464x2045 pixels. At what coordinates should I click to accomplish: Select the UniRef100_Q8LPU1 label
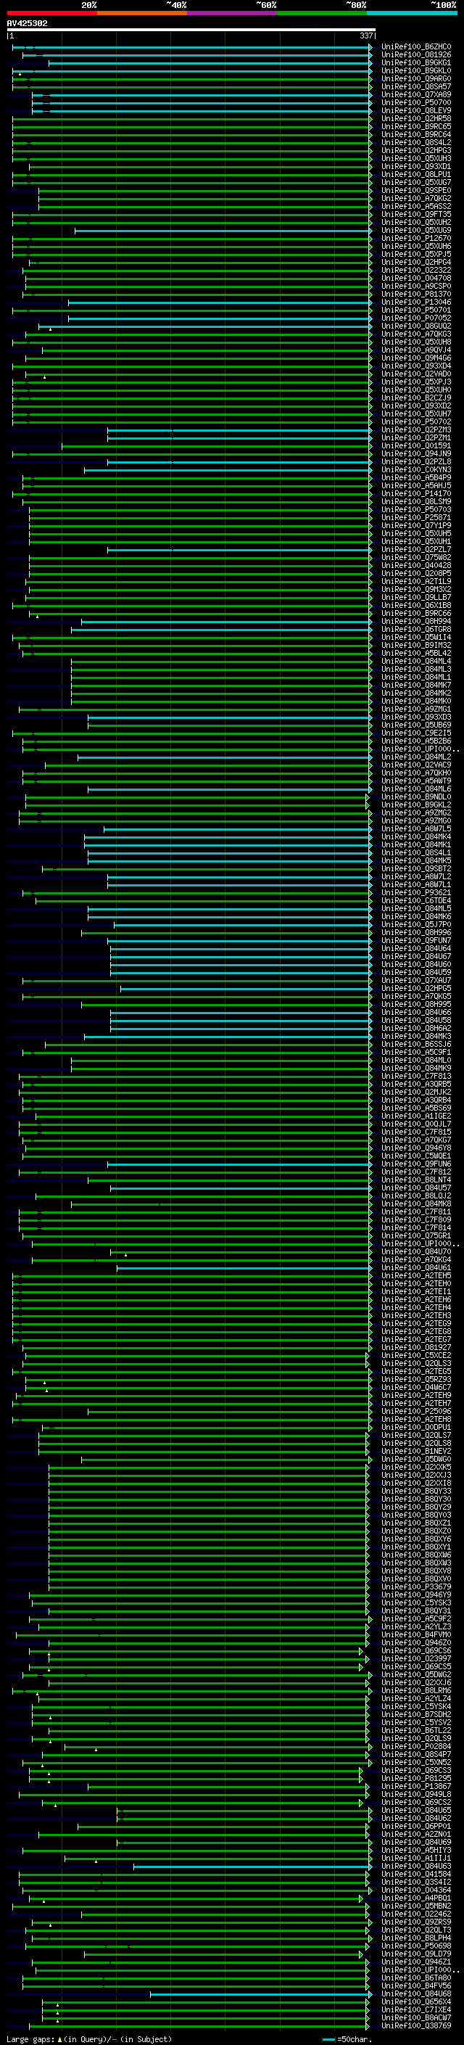point(415,175)
